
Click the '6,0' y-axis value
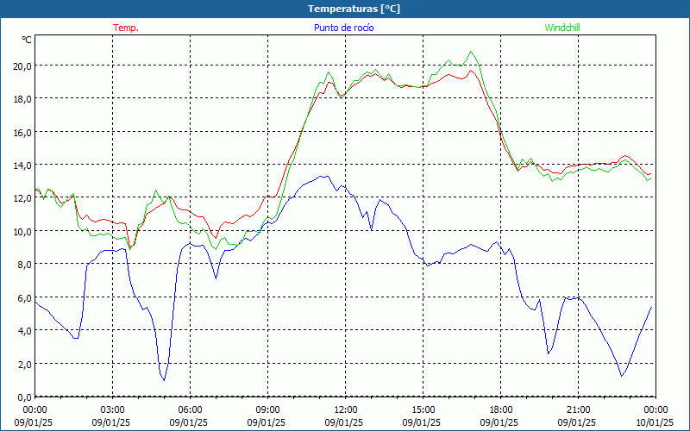tap(25, 297)
